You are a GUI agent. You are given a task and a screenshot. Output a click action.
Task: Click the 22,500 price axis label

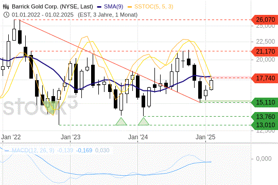(x=266, y=42)
